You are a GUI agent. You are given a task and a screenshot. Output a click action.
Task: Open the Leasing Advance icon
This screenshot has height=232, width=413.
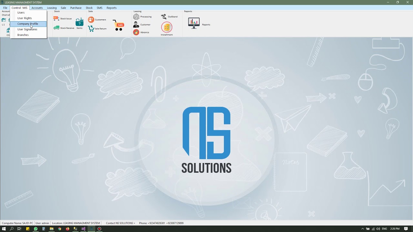click(136, 33)
